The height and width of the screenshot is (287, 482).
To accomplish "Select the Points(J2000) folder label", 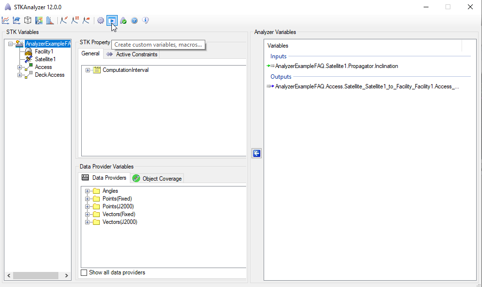I will [118, 206].
